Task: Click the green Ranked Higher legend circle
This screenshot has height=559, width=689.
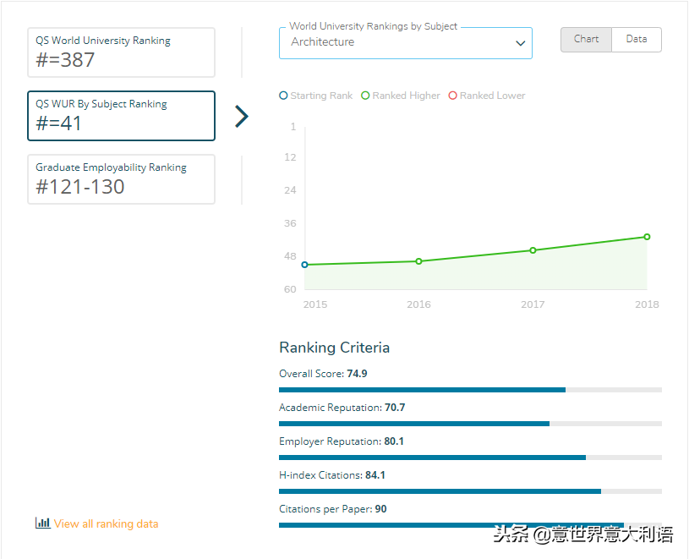Action: 365,96
